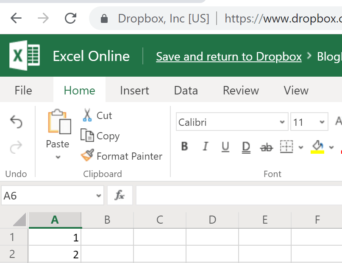
Task: Toggle Italic formatting
Action: (205, 147)
